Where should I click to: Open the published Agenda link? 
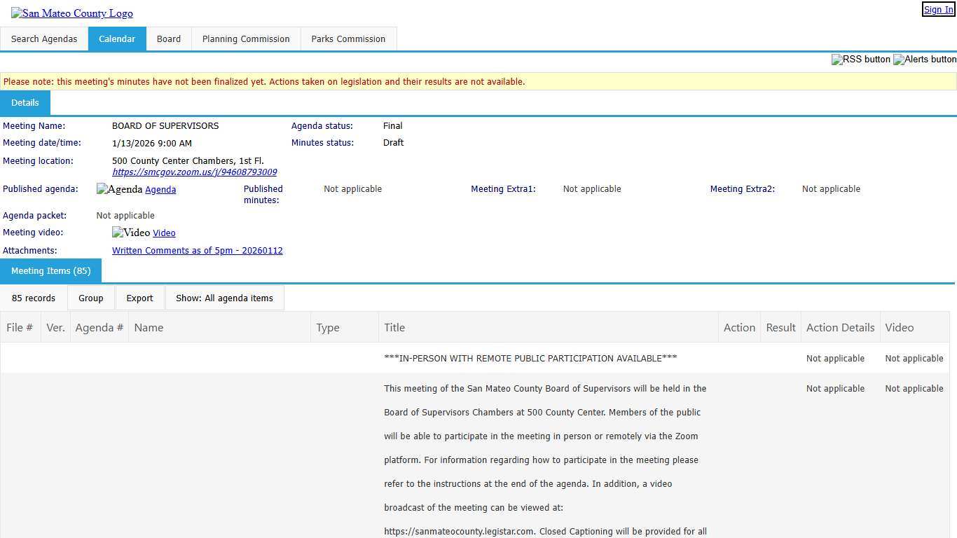pyautogui.click(x=160, y=190)
